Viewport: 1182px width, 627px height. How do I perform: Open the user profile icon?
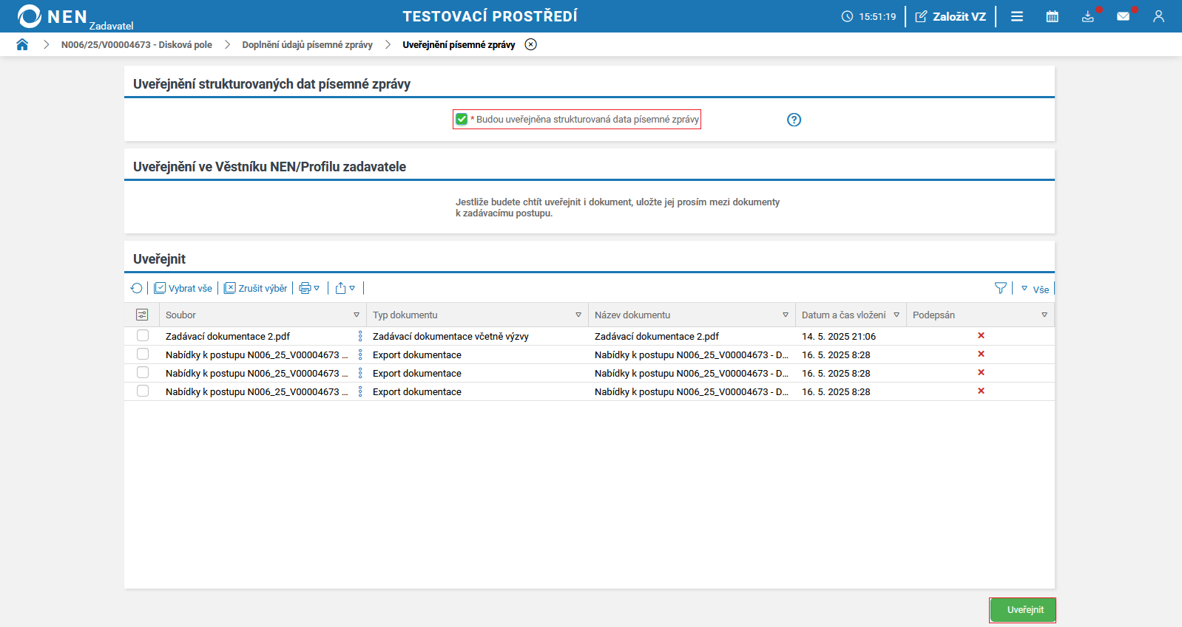click(1158, 16)
